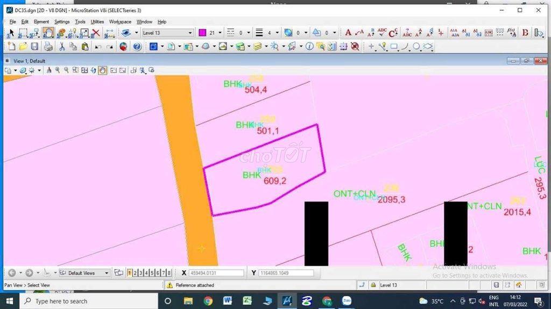Click the Windows search box in taskbar
Image resolution: width=551 pixels, height=309 pixels.
[x=88, y=301]
